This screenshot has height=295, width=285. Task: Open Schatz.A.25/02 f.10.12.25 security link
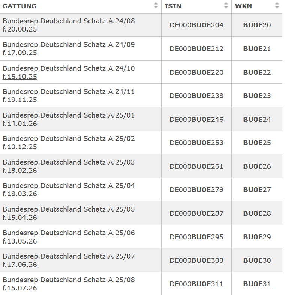point(69,143)
